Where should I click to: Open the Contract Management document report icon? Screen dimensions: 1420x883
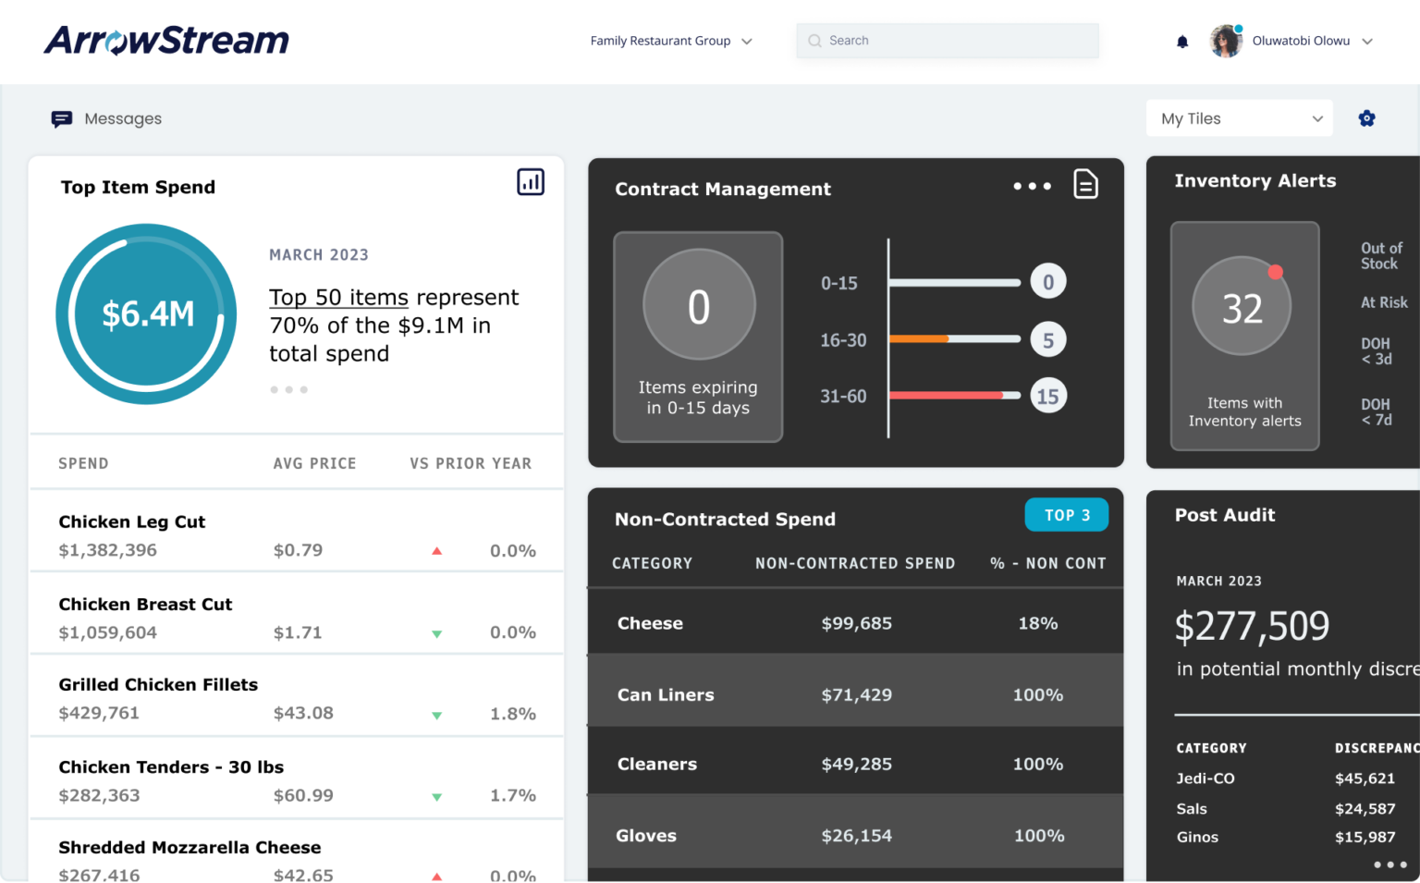click(x=1085, y=185)
